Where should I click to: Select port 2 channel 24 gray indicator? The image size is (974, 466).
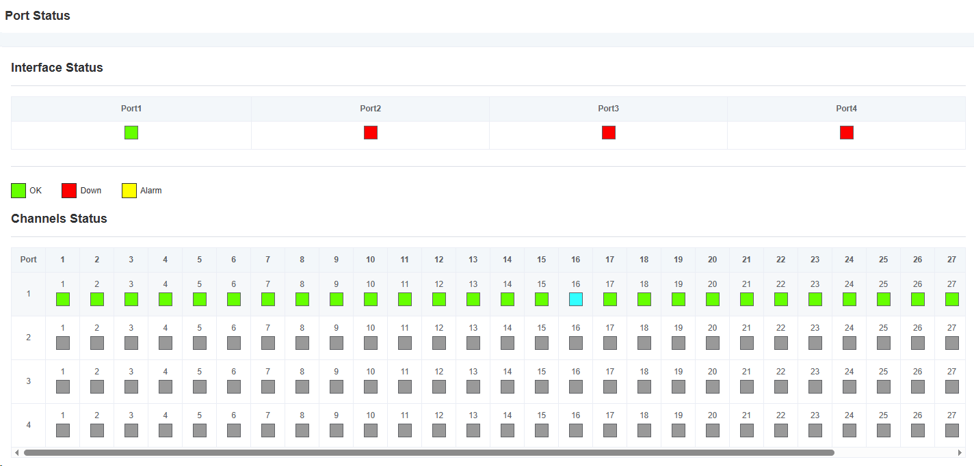coord(850,343)
